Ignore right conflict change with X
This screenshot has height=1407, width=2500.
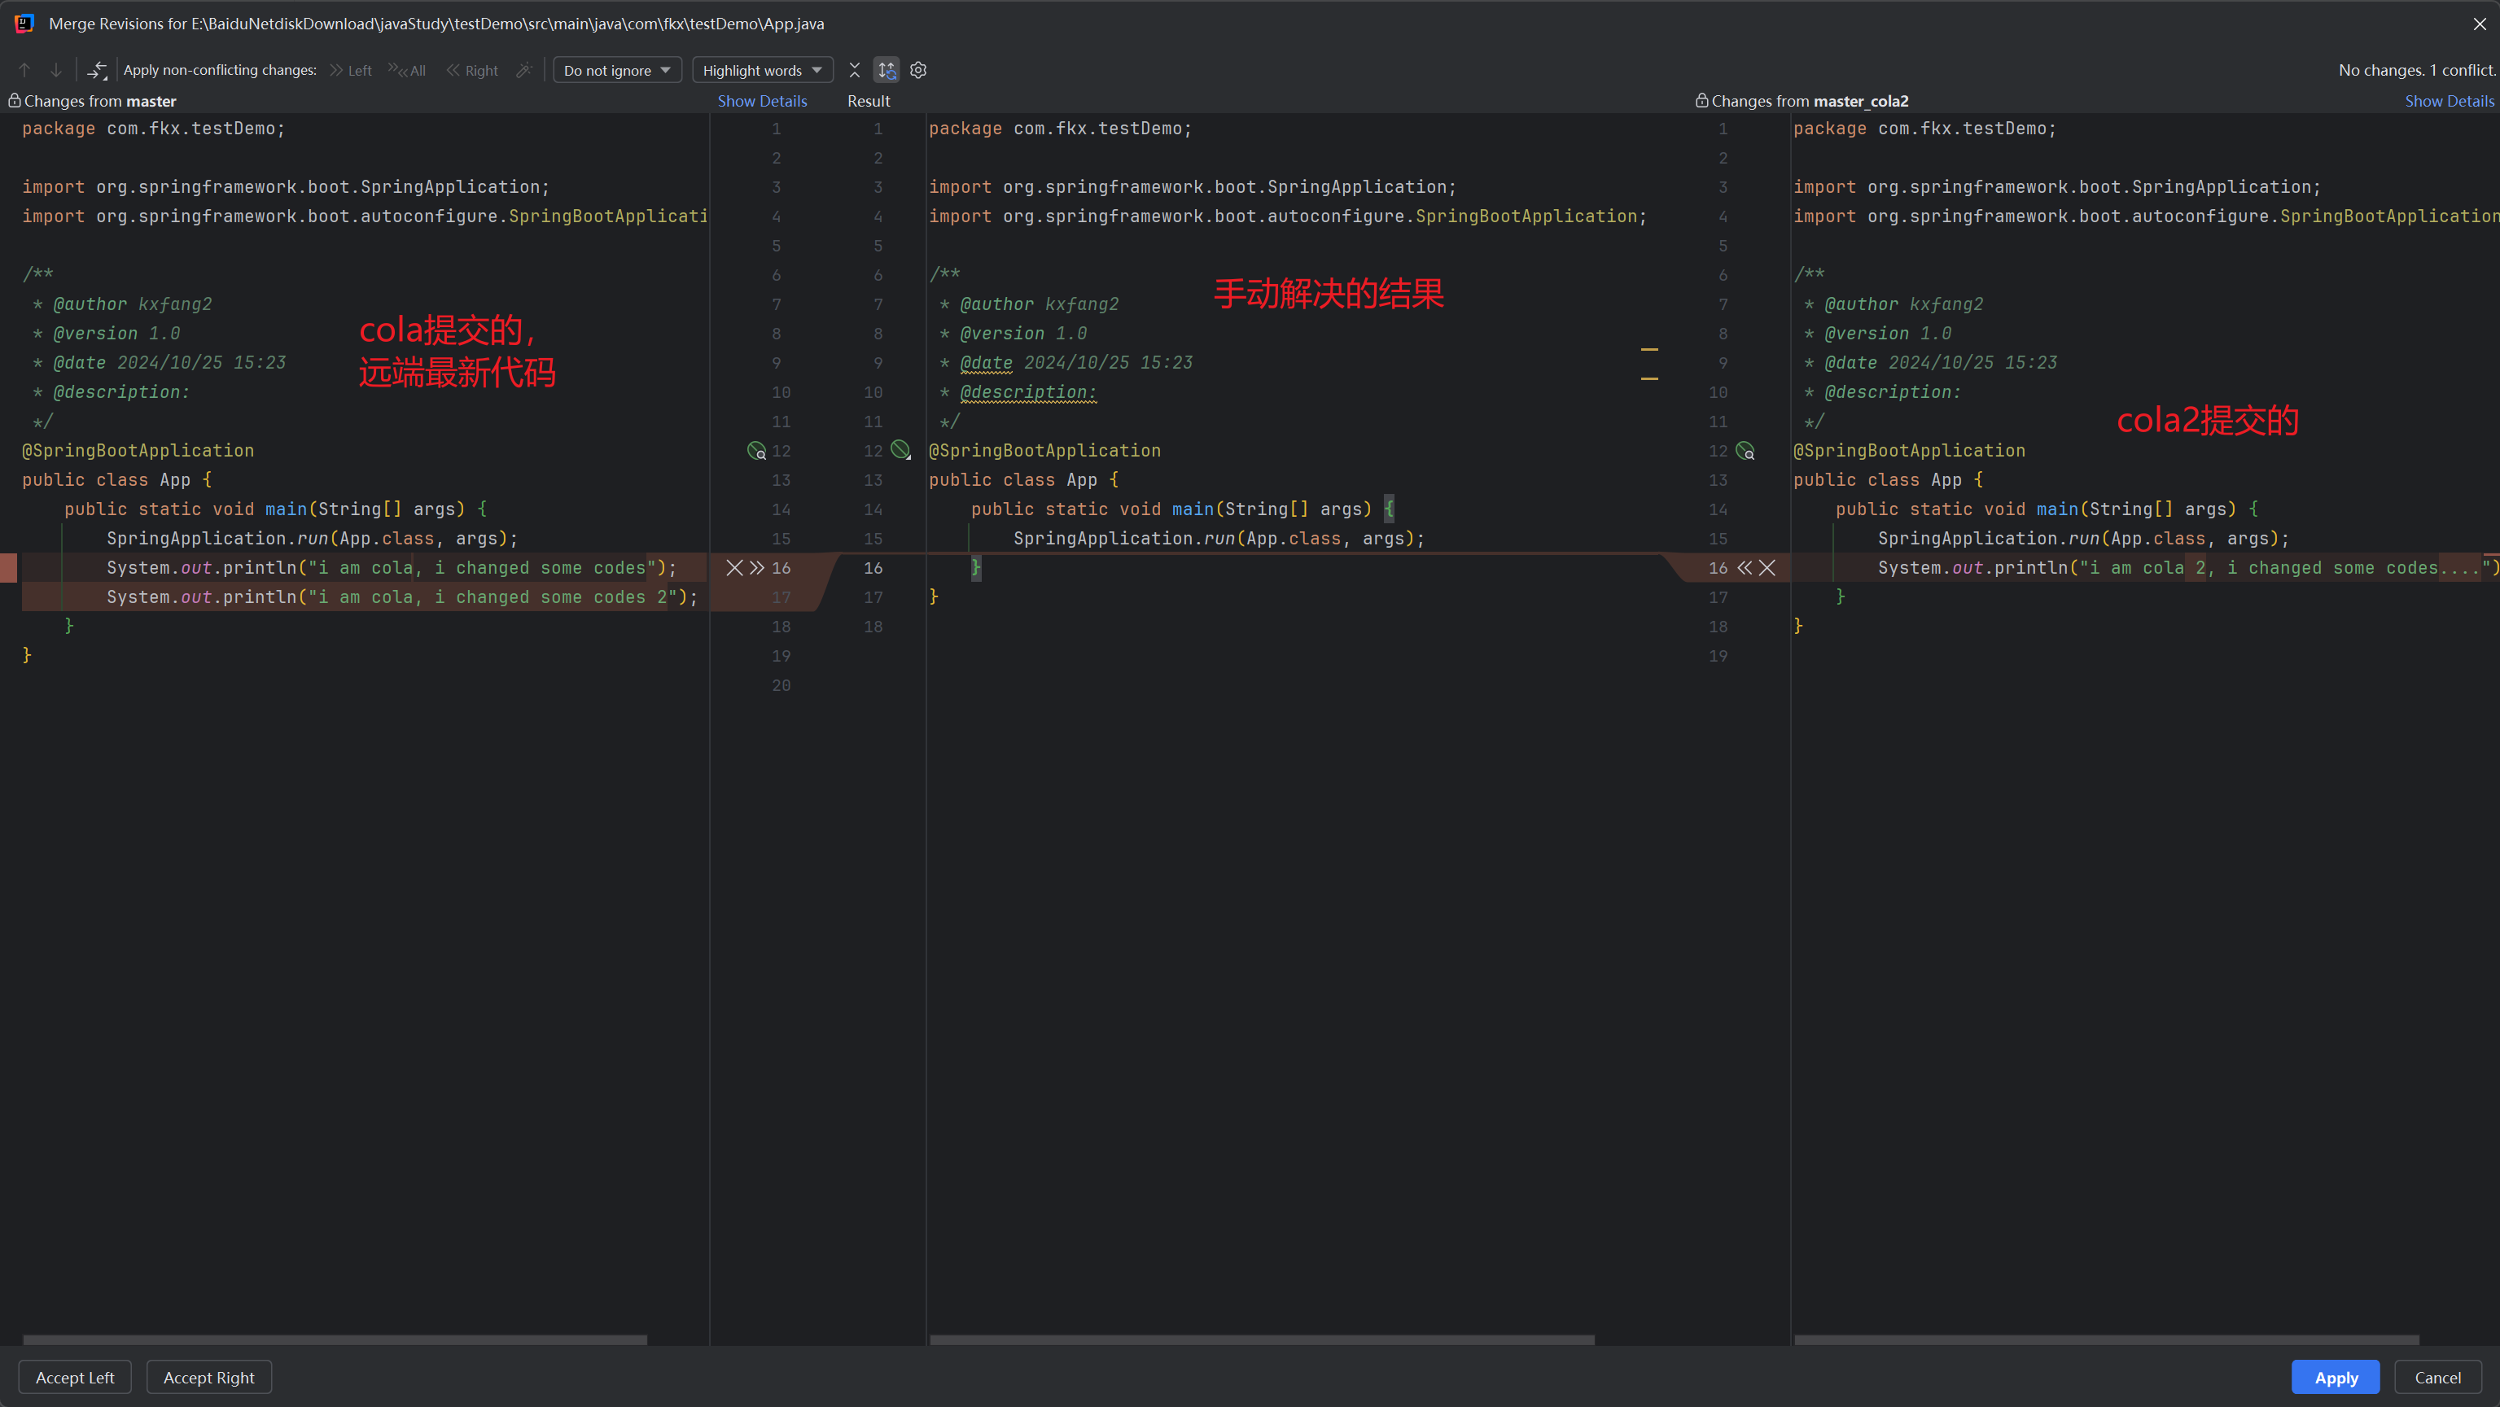[x=1767, y=568]
